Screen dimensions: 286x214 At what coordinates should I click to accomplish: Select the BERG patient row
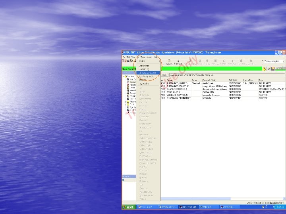(223, 92)
